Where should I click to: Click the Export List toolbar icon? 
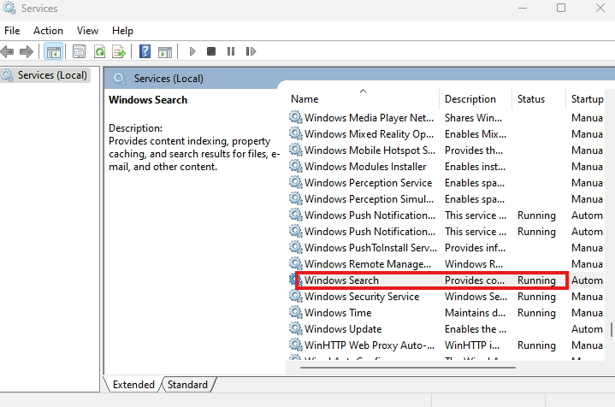pyautogui.click(x=119, y=51)
